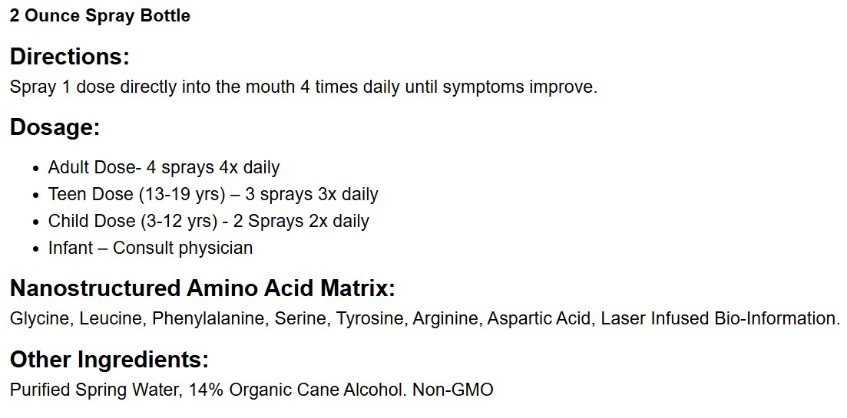Click the "Directions:" heading

(70, 57)
